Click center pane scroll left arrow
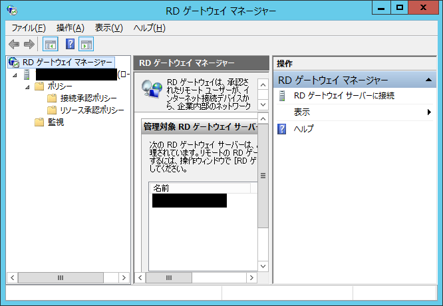443x306 pixels. [140, 278]
